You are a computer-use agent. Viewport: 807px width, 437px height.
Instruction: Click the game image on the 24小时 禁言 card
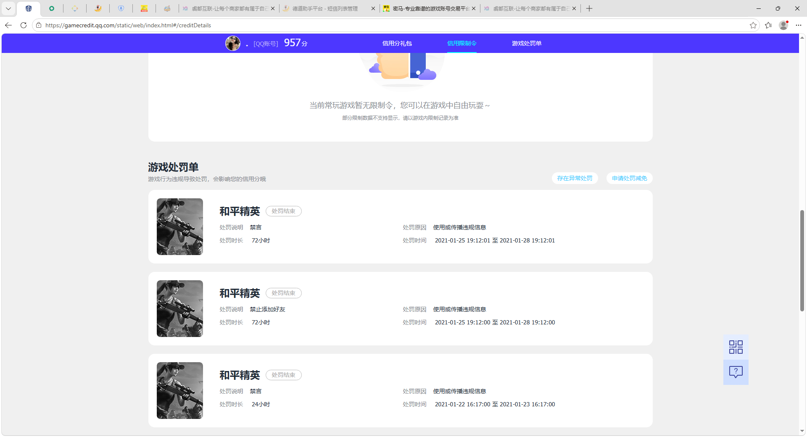click(x=180, y=390)
